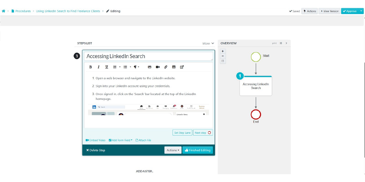Viewport: 365px width, 182px height.
Task: Click the Attach File link
Action: pyautogui.click(x=143, y=140)
